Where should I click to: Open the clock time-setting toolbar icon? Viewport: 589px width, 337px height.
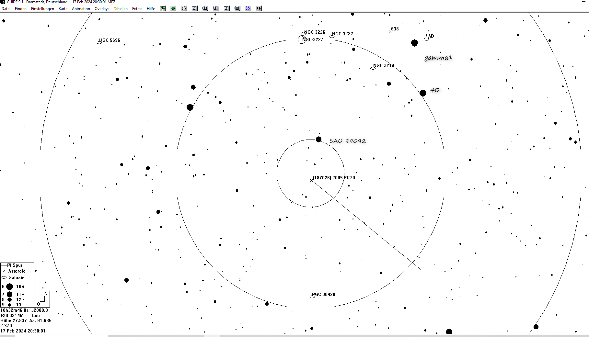point(184,8)
